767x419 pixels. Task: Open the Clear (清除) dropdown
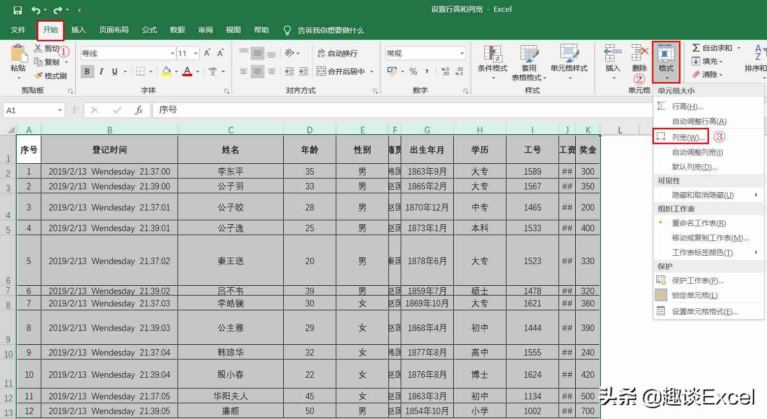707,74
